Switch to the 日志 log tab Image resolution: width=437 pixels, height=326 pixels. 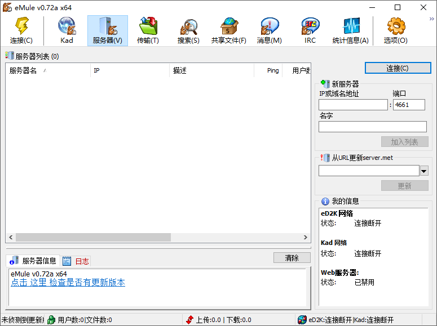(75, 261)
